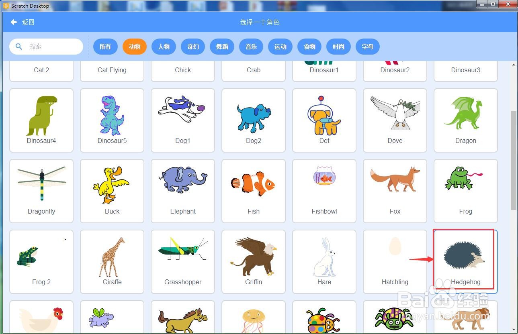Filter sprites by 人物 category
This screenshot has height=334, width=518.
click(164, 47)
